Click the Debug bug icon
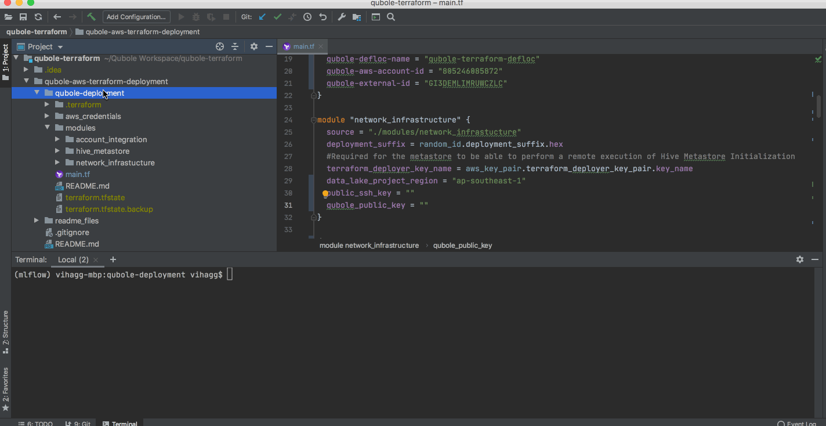 point(196,17)
